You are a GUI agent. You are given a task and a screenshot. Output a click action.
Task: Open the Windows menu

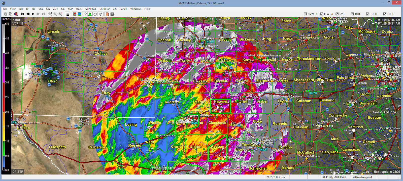click(136, 9)
